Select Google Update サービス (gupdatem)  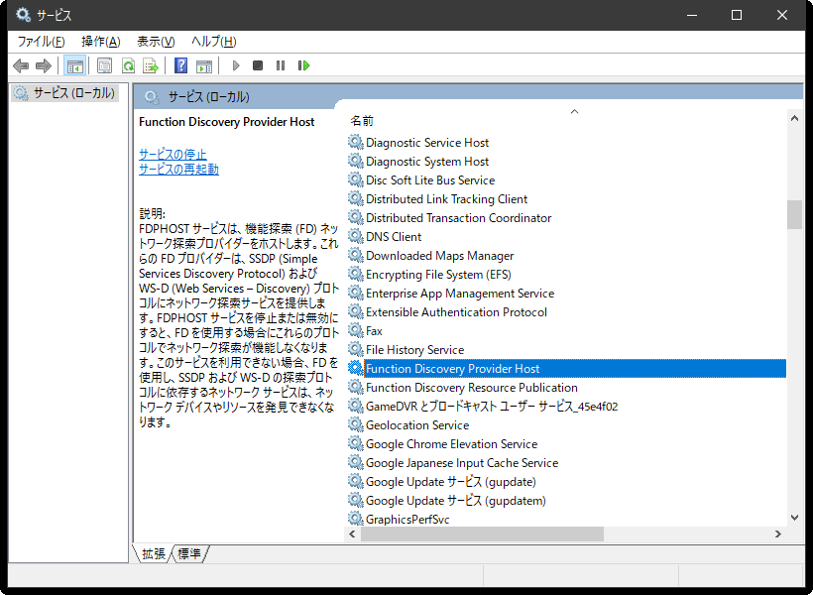456,501
